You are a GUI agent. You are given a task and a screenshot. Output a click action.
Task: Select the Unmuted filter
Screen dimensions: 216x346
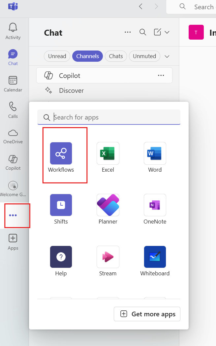point(144,56)
